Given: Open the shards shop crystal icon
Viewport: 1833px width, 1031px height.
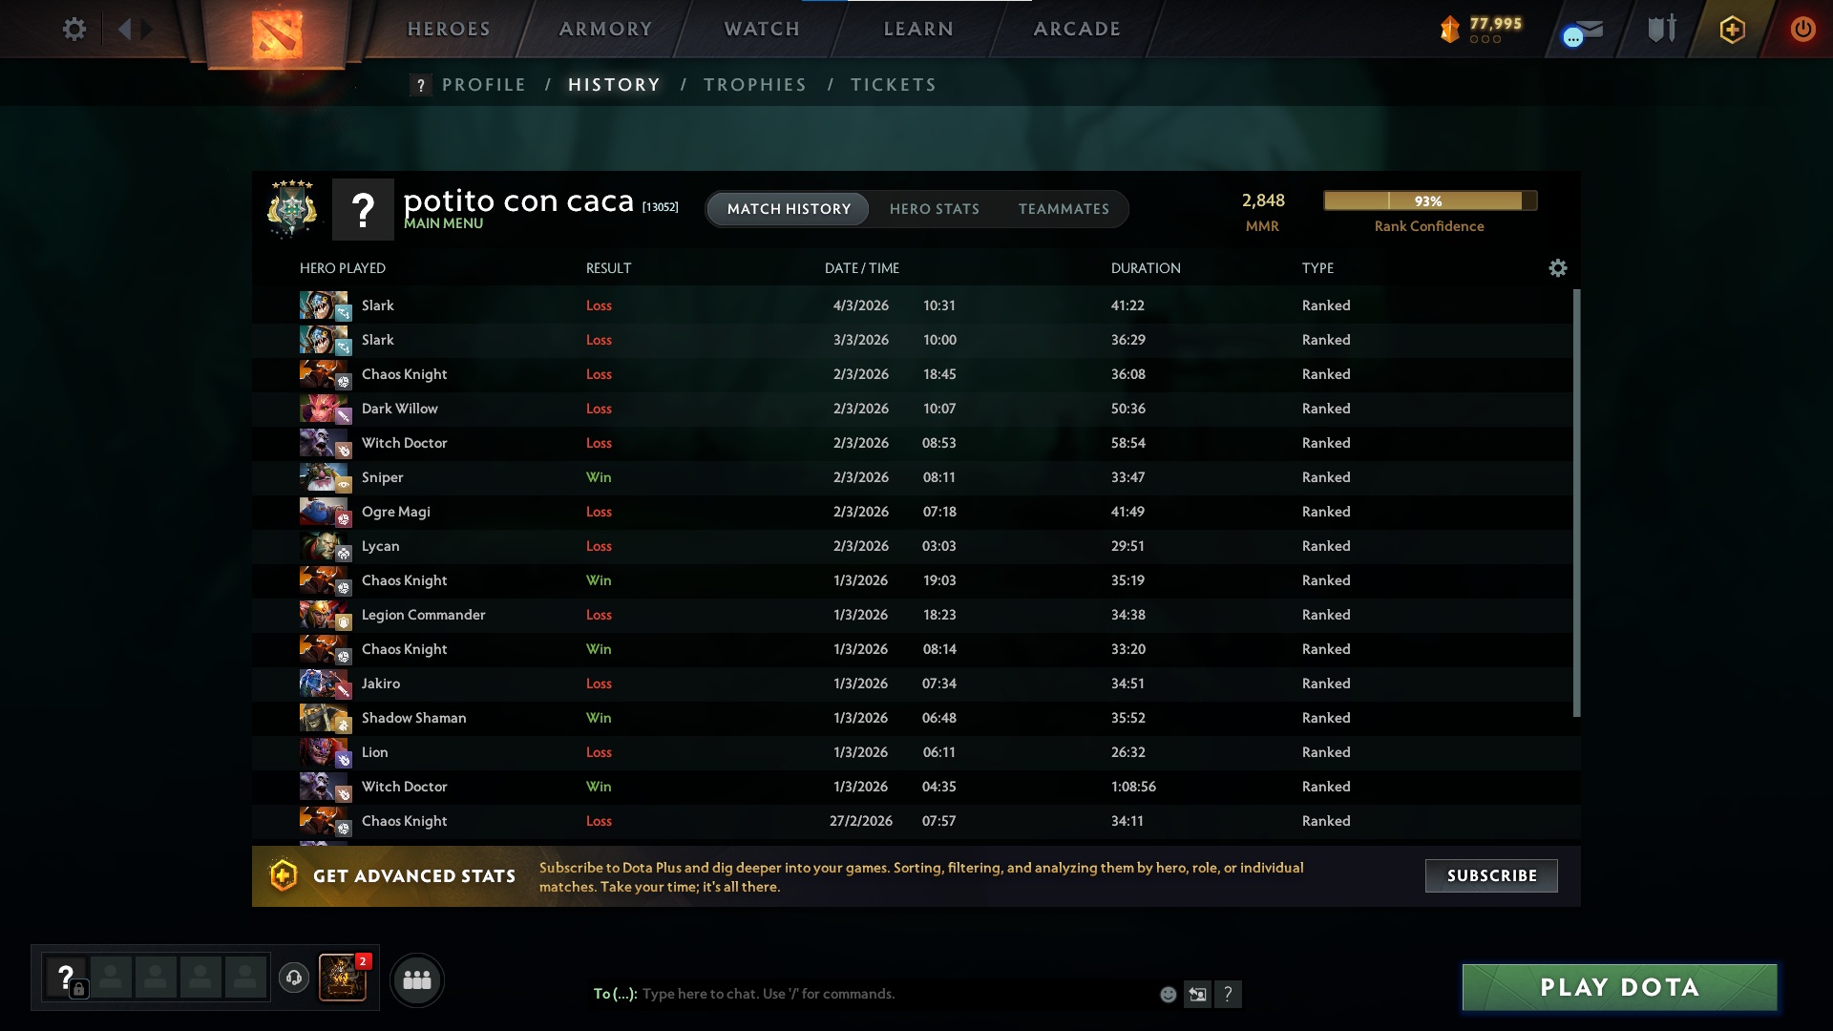Looking at the screenshot, I should pyautogui.click(x=1450, y=30).
